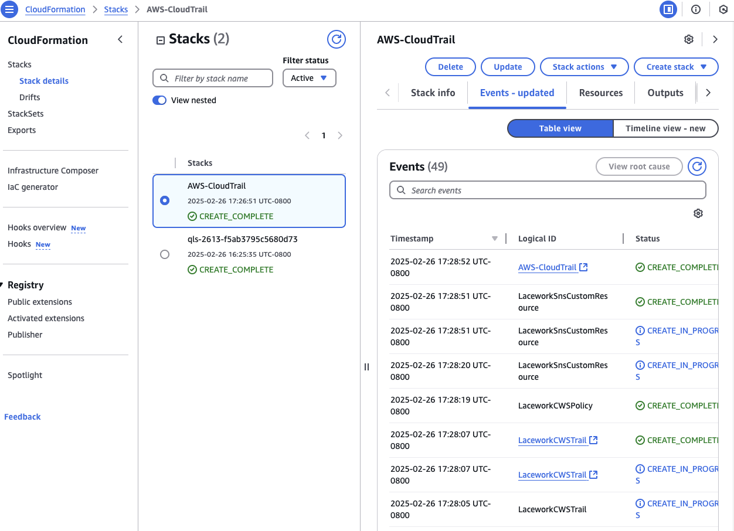
Task: Click timestamp 2025-02-26 17:28:52 UTC-0800
Action: 440,267
